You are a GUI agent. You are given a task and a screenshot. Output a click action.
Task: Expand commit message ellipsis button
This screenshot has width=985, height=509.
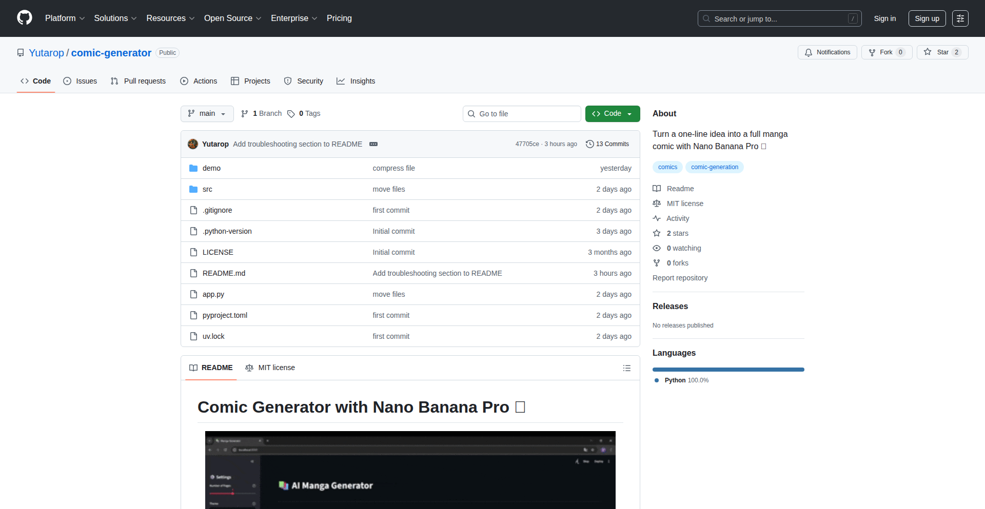pyautogui.click(x=373, y=144)
